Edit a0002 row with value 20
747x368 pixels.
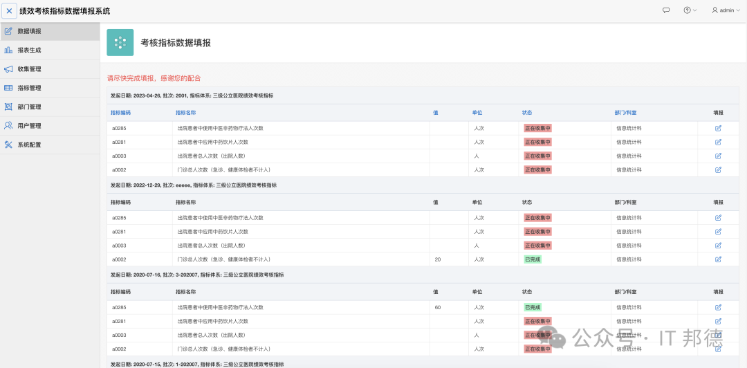pos(718,259)
